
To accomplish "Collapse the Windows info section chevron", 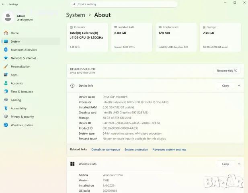I will click(x=239, y=164).
